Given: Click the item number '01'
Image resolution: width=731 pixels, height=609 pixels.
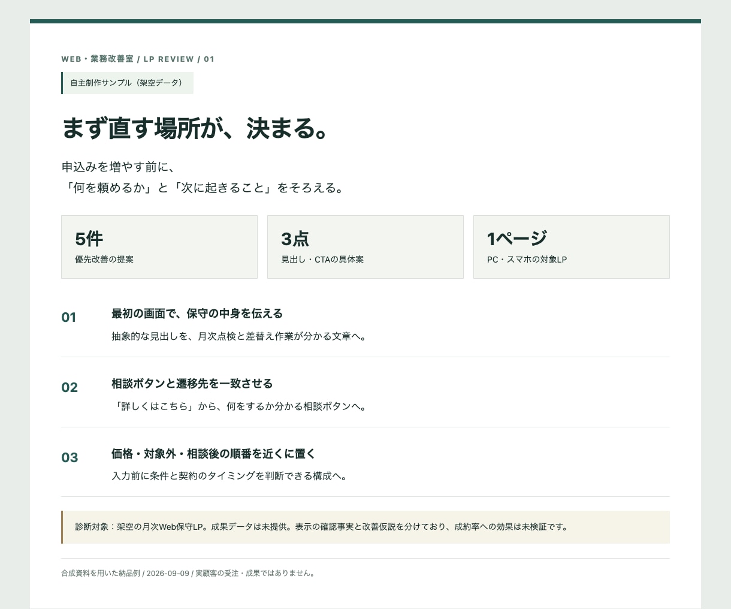Looking at the screenshot, I should tap(69, 318).
